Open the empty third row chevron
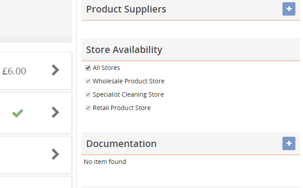303x188 pixels. point(55,154)
